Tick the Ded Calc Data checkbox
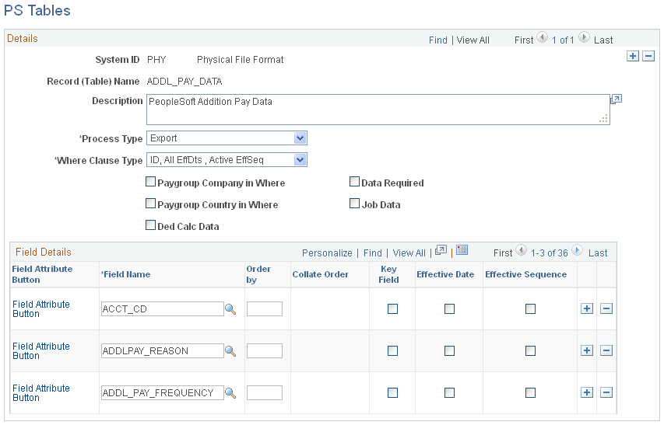The width and height of the screenshot is (664, 425). pyautogui.click(x=151, y=225)
